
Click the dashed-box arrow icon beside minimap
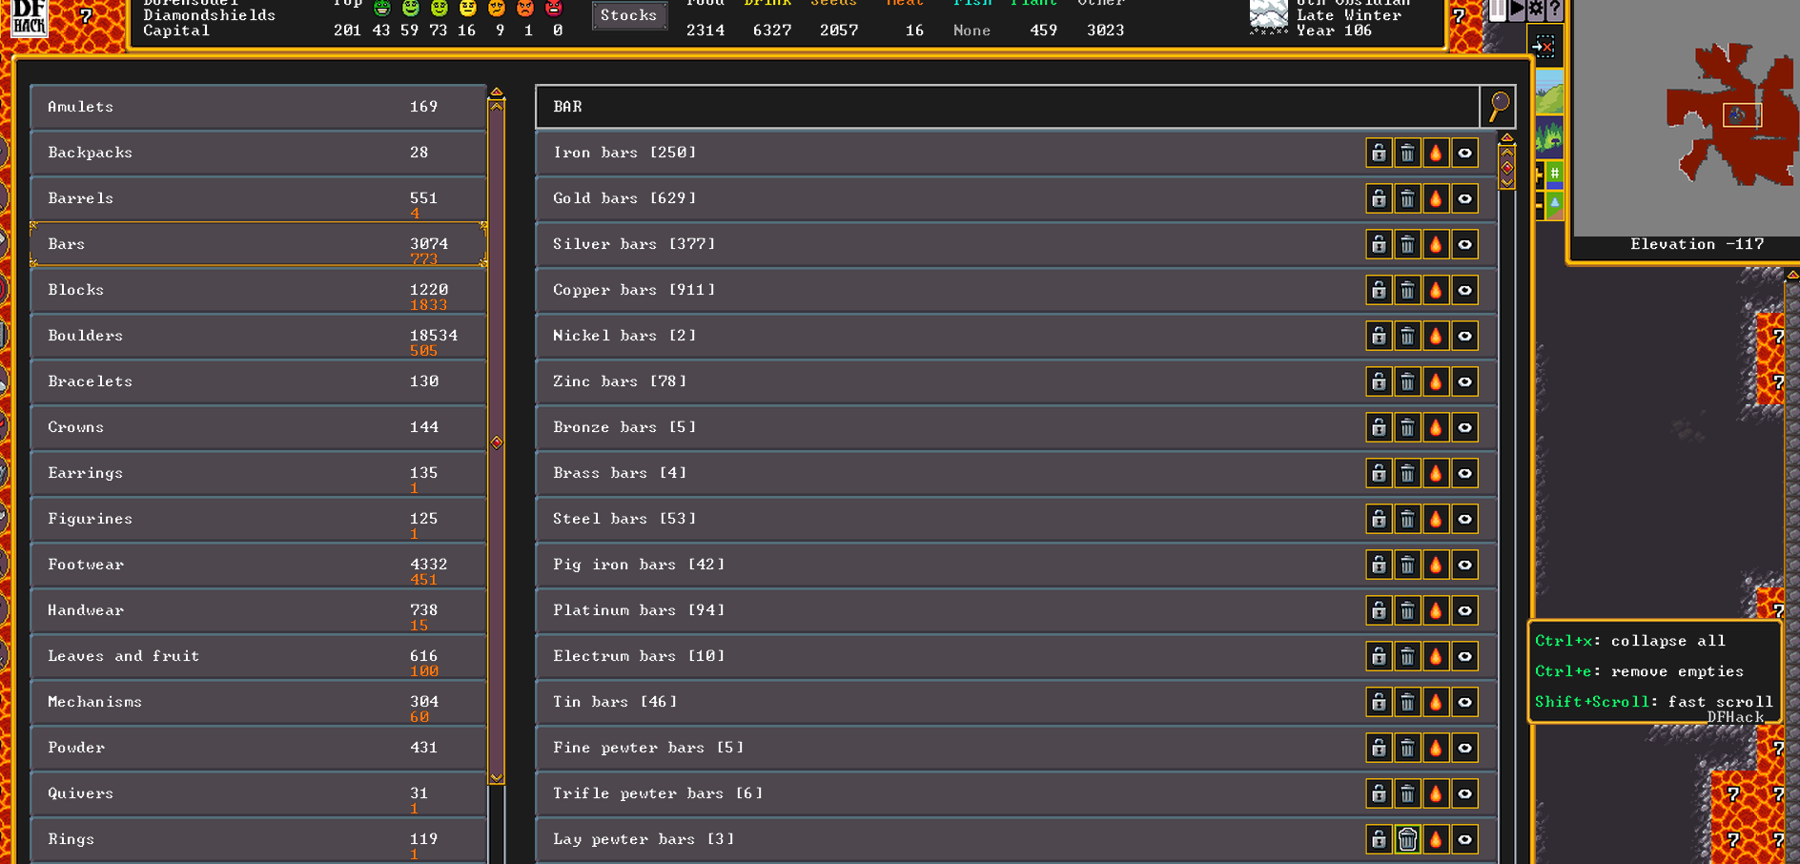[x=1544, y=46]
